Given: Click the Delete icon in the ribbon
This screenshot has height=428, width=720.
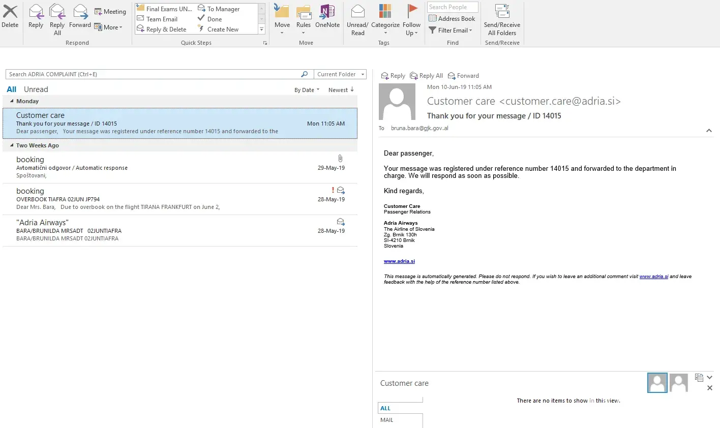Looking at the screenshot, I should [x=10, y=12].
